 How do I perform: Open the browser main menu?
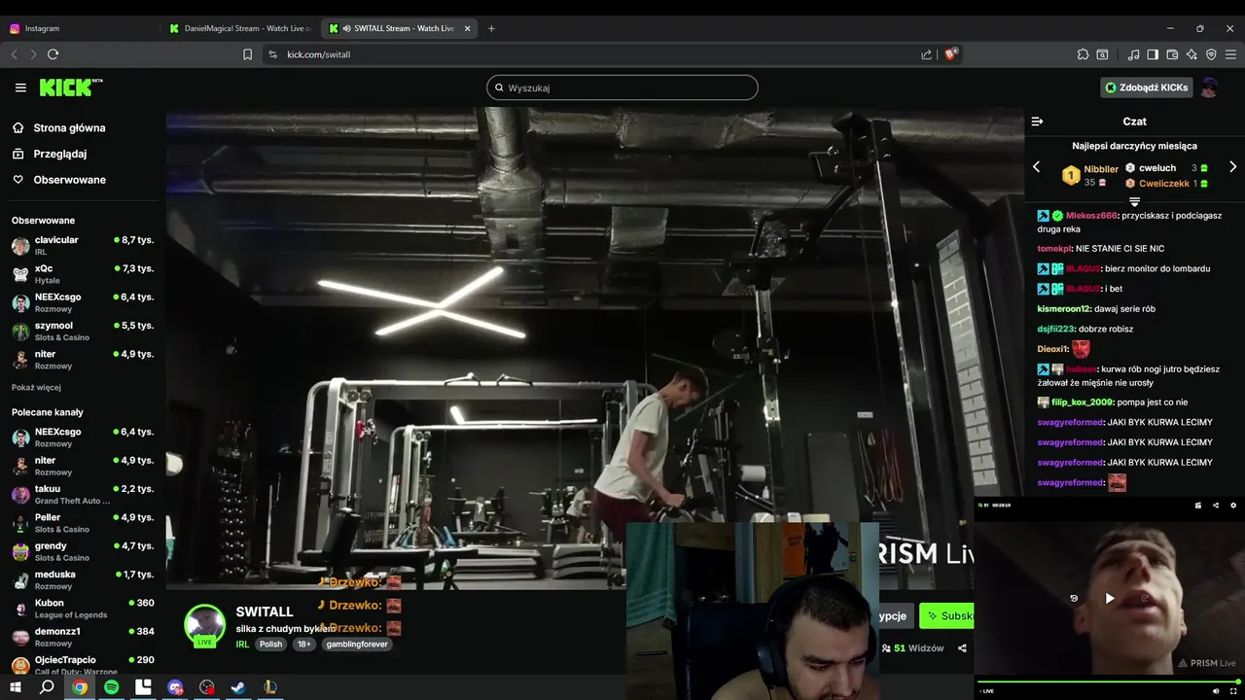(x=1230, y=54)
